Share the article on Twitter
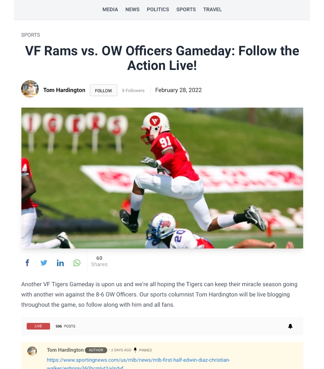The height and width of the screenshot is (369, 324). [44, 262]
